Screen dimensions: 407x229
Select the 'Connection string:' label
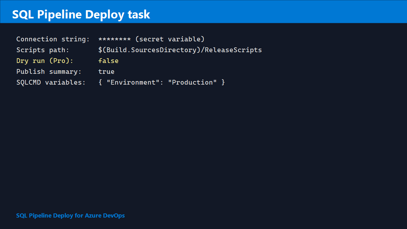[x=53, y=39]
